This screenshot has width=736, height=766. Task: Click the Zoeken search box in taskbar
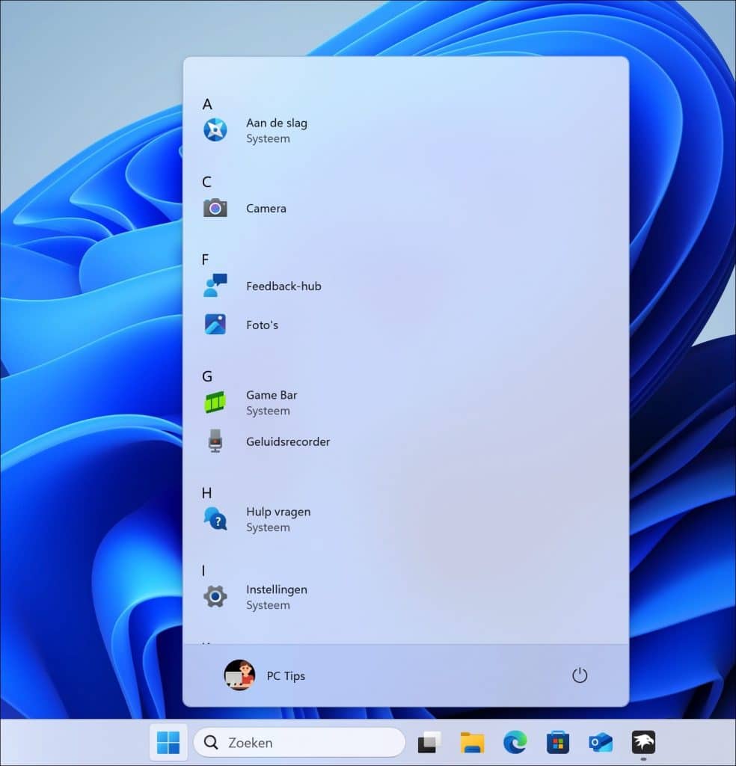point(299,742)
